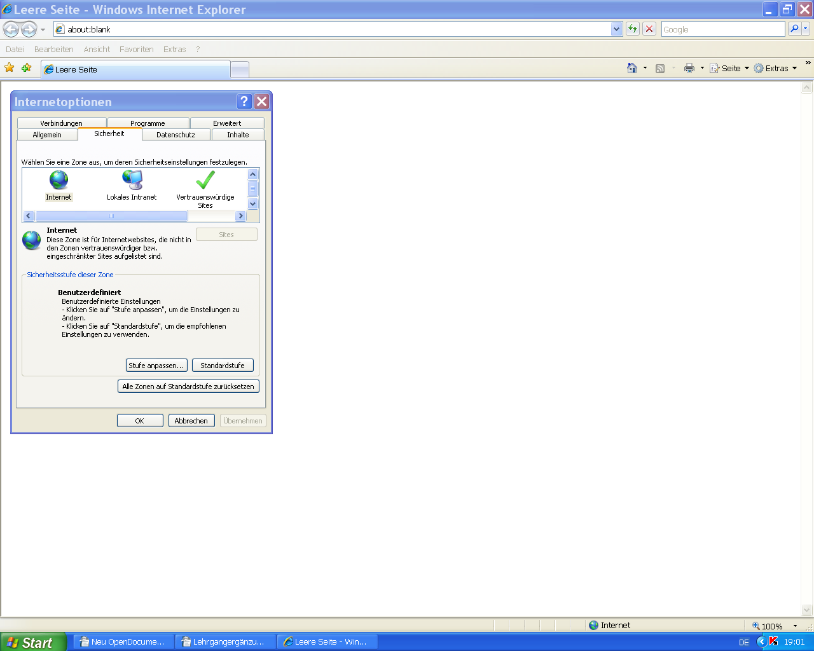Image resolution: width=814 pixels, height=651 pixels.
Task: Open the search provider dropdown arrow
Action: coord(806,29)
